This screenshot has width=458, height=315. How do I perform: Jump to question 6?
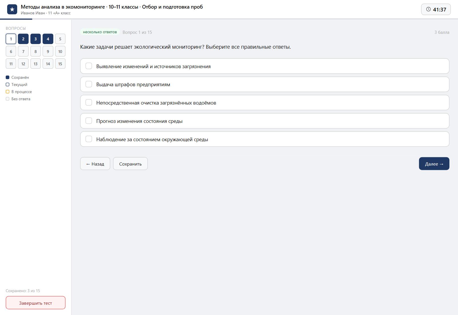[11, 52]
